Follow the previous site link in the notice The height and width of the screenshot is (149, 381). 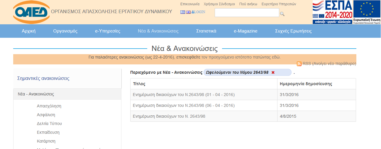pos(241,57)
